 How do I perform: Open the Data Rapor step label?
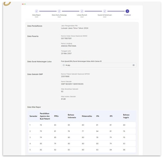[37, 15]
